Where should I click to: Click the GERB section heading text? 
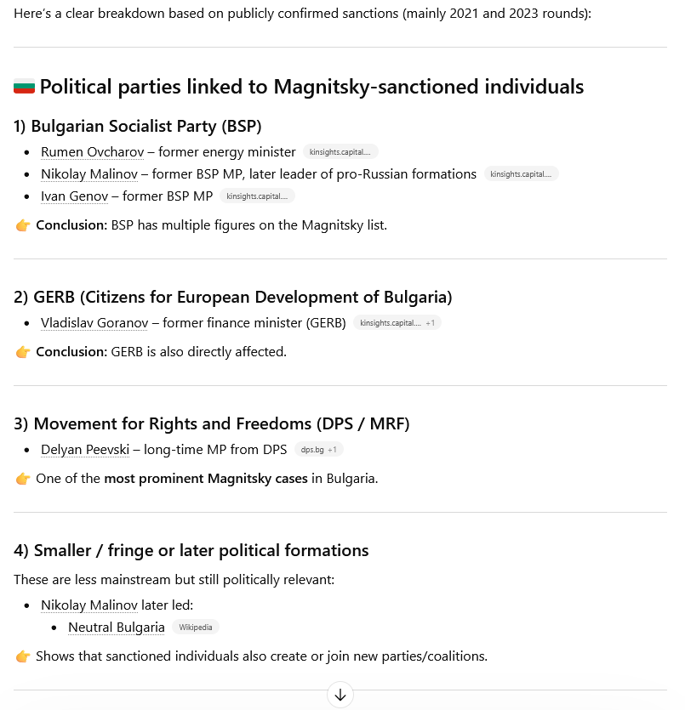tap(233, 298)
